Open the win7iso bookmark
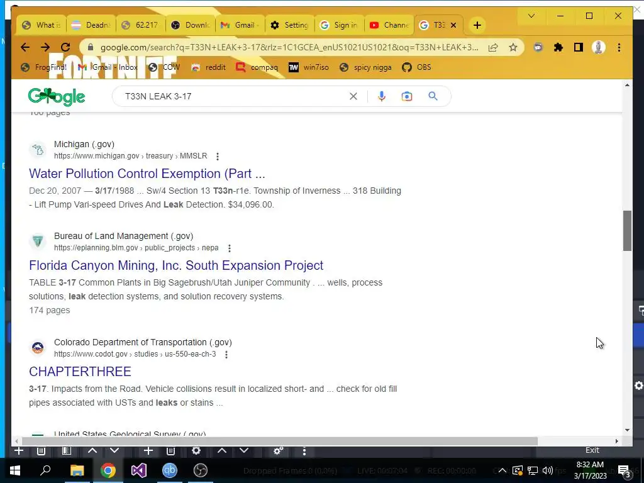This screenshot has height=483, width=644. coord(309,67)
